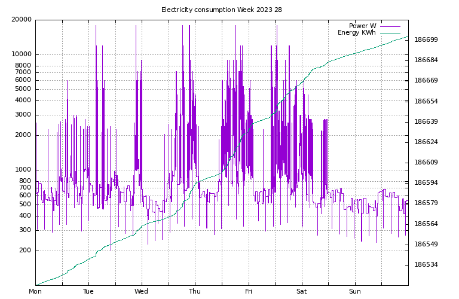
Task: Click the 186579 right axis value
Action: click(x=426, y=203)
